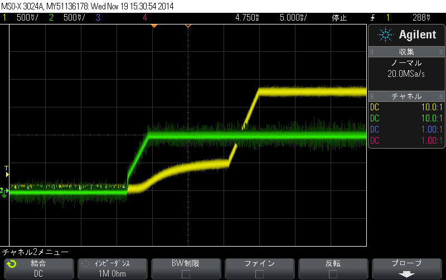The height and width of the screenshot is (280, 446).
Task: Click the channel 2 500 V/div scale value
Action: point(74,18)
